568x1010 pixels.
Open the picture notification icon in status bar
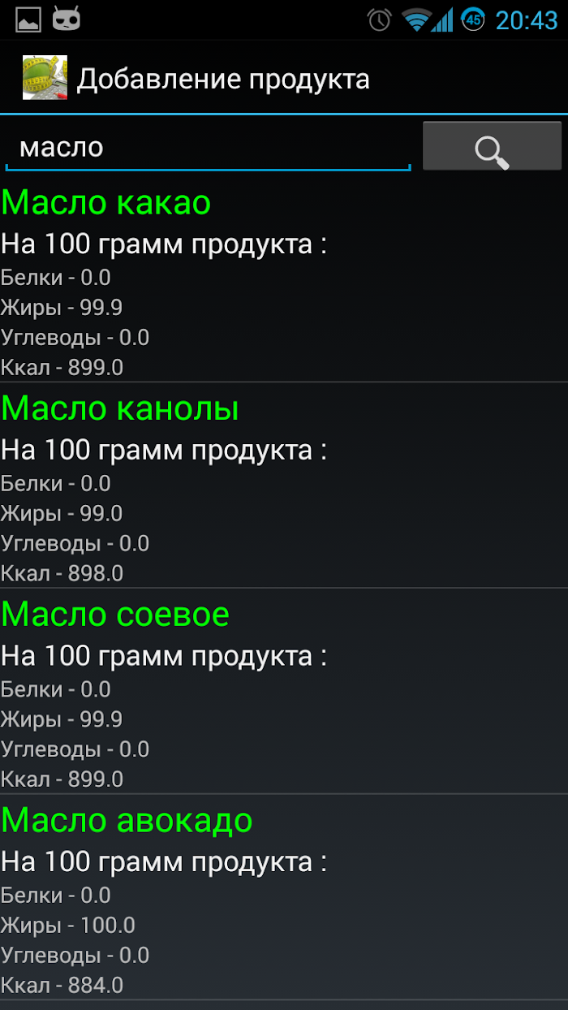click(x=28, y=19)
